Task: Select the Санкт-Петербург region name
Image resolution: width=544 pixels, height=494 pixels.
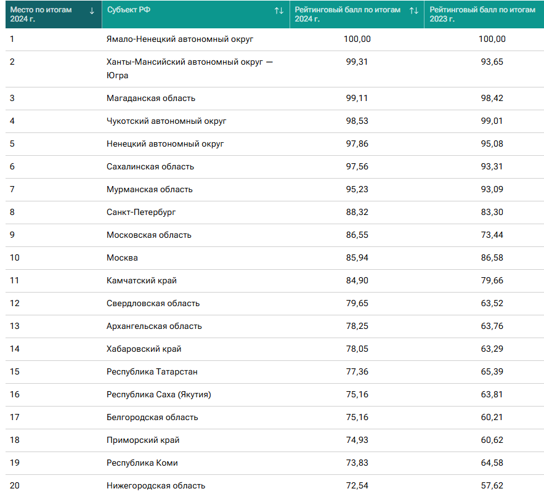Action: (141, 212)
